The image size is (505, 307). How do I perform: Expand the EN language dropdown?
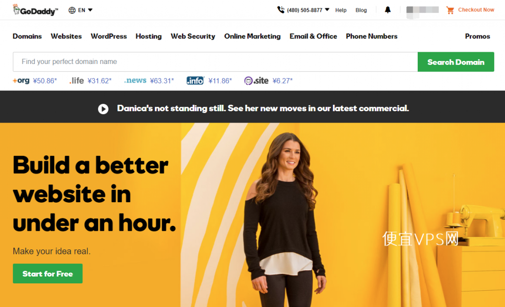point(90,10)
